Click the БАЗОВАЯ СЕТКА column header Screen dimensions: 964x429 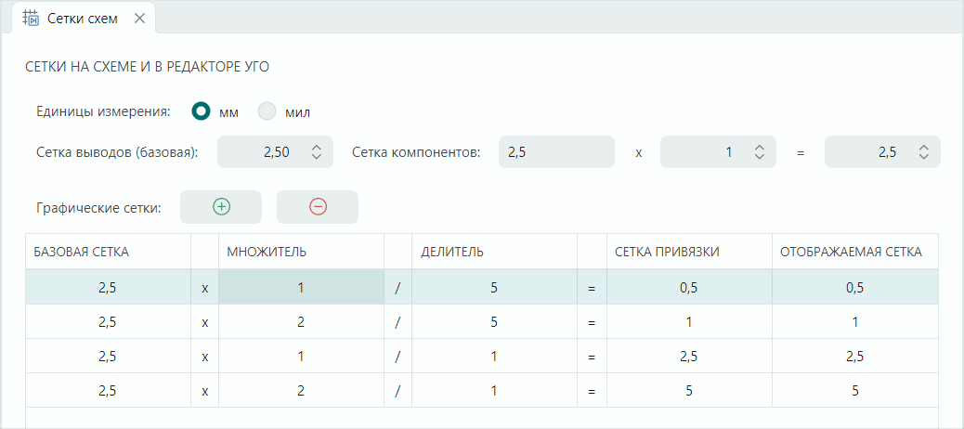pyautogui.click(x=108, y=252)
